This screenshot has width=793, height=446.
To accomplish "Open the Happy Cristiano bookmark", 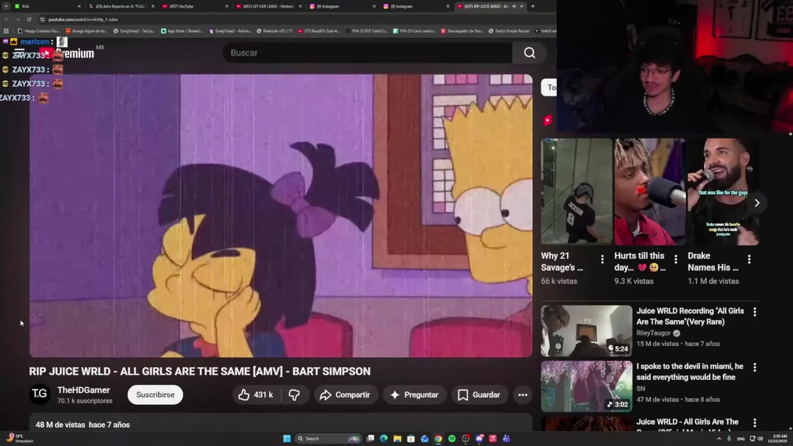I will 38,31.
